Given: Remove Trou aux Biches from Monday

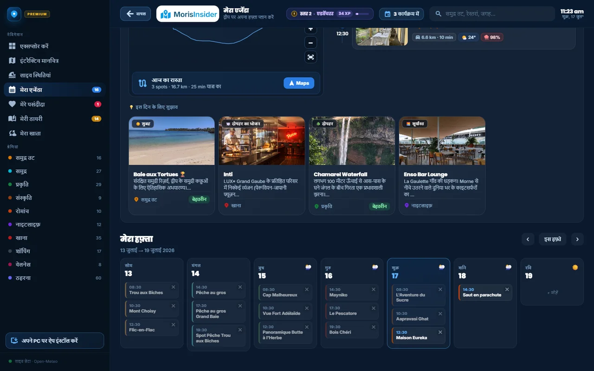Looking at the screenshot, I should pos(174,287).
